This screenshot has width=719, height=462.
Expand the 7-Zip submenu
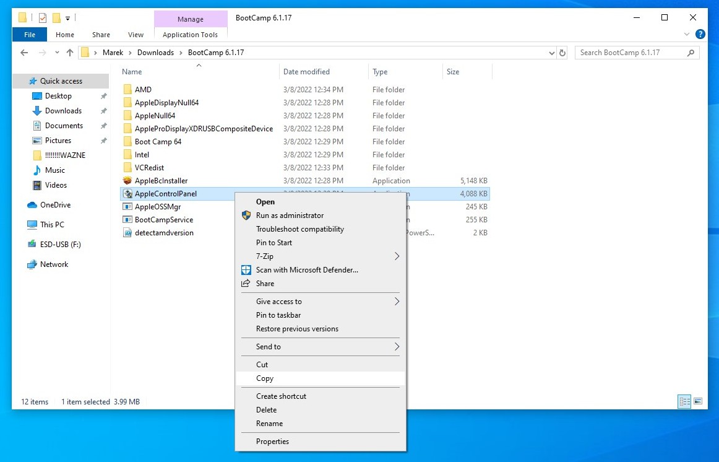coord(321,256)
